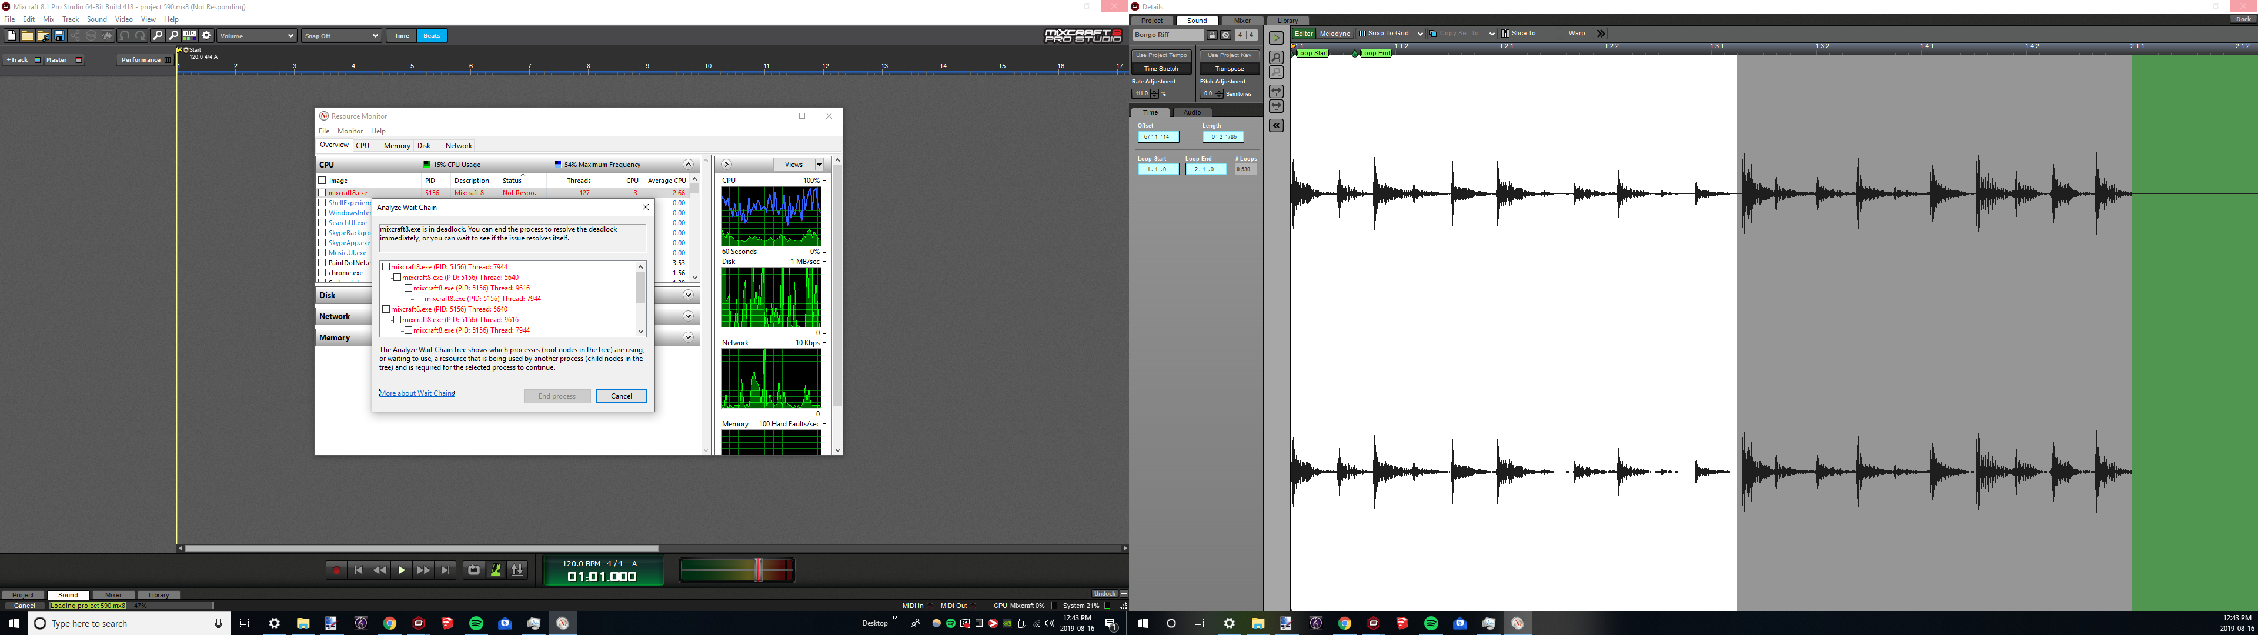2258x635 pixels.
Task: Switch the timeline display to Beats
Action: point(431,36)
